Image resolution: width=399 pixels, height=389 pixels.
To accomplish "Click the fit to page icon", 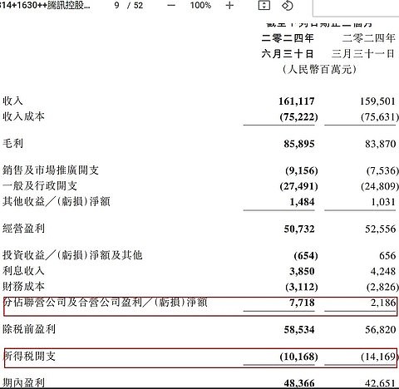I will click(264, 5).
